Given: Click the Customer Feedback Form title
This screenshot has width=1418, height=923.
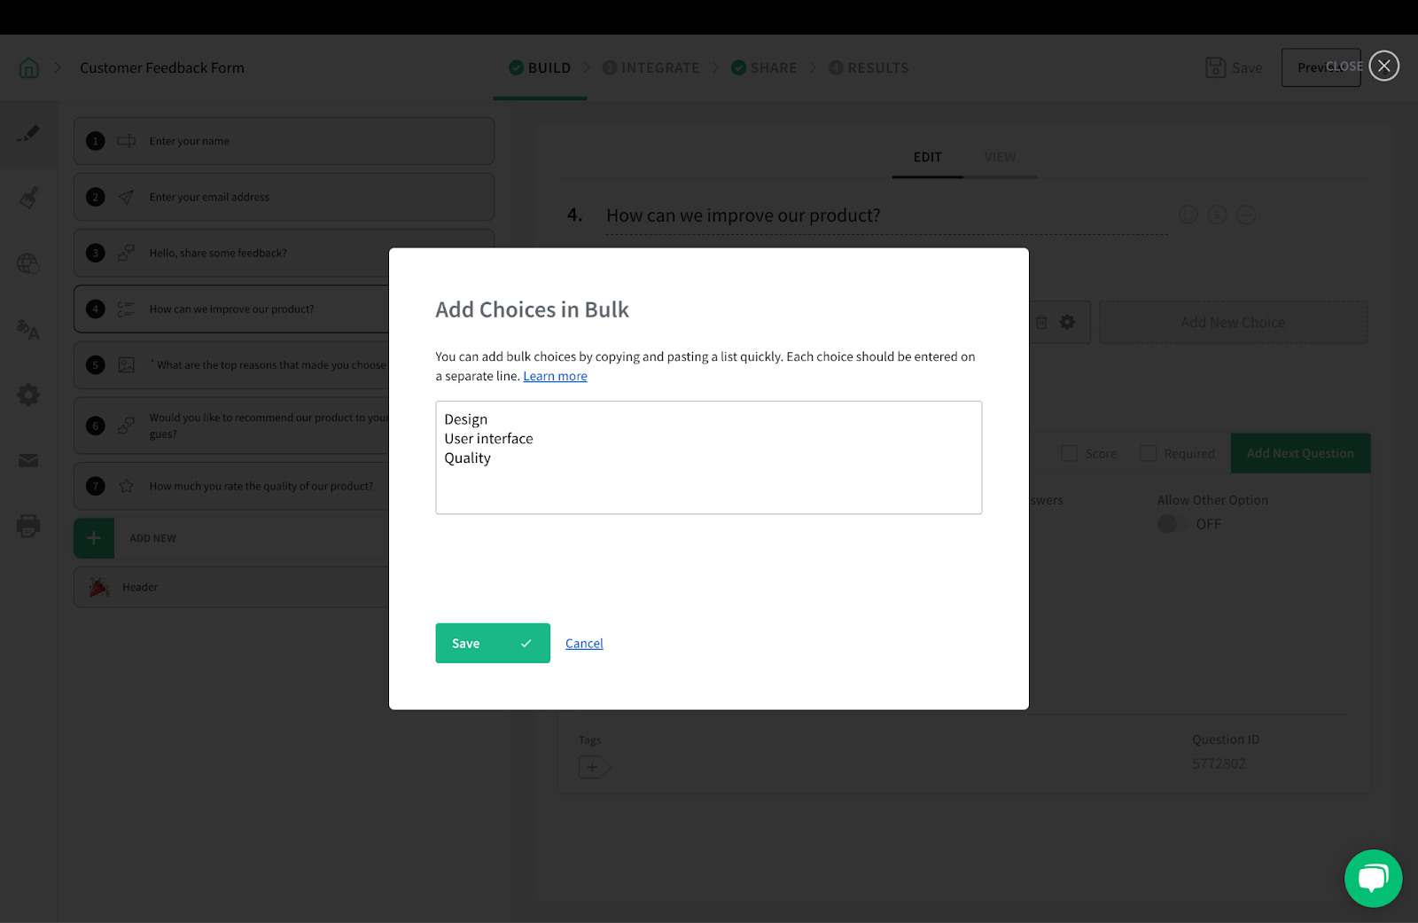Looking at the screenshot, I should pyautogui.click(x=162, y=68).
